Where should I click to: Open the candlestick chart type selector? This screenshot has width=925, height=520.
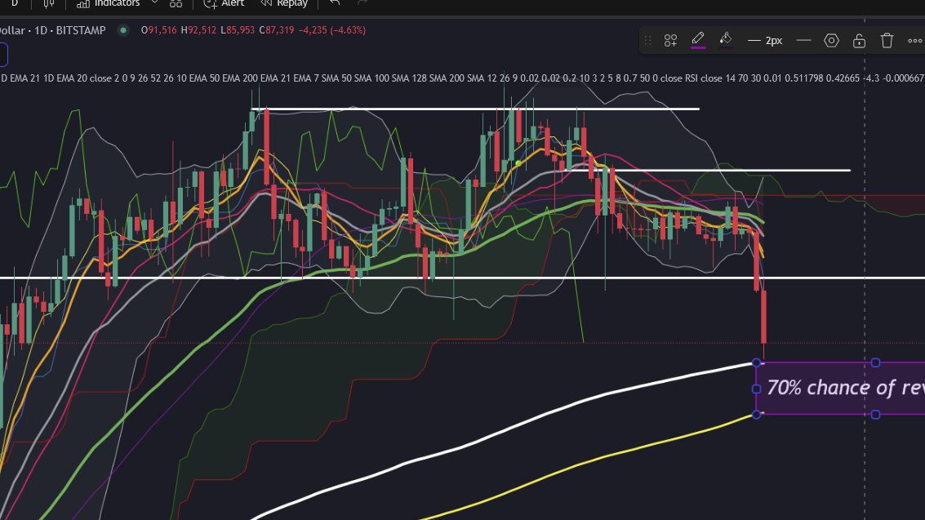pyautogui.click(x=48, y=3)
